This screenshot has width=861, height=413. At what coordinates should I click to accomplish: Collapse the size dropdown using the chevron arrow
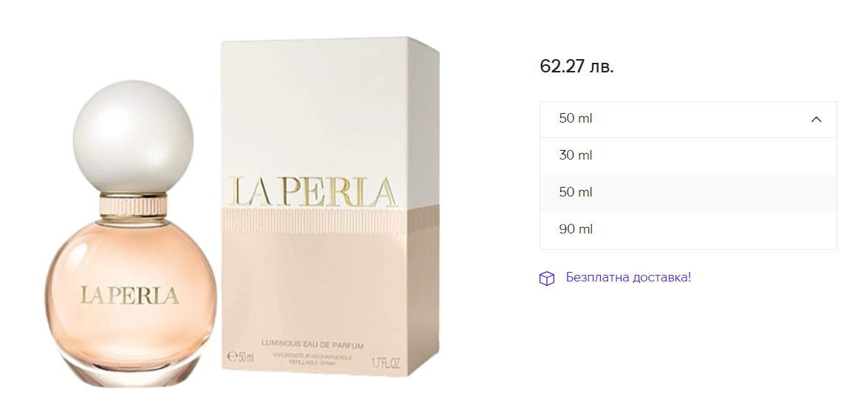tap(816, 119)
